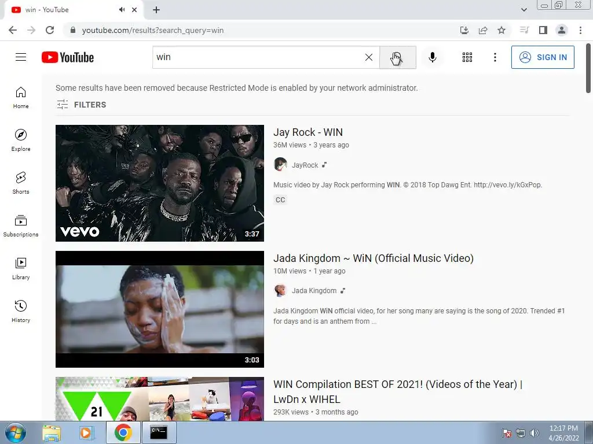Open the YouTube guide hamburger menu
Screen dimensions: 593x444
click(x=21, y=57)
